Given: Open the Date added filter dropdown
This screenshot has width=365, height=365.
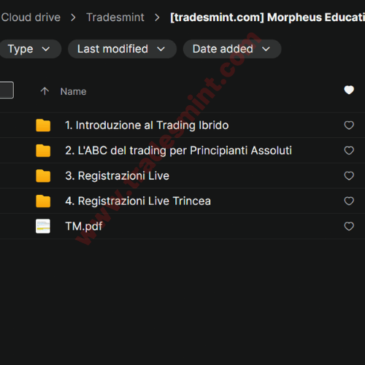Looking at the screenshot, I should pyautogui.click(x=232, y=49).
